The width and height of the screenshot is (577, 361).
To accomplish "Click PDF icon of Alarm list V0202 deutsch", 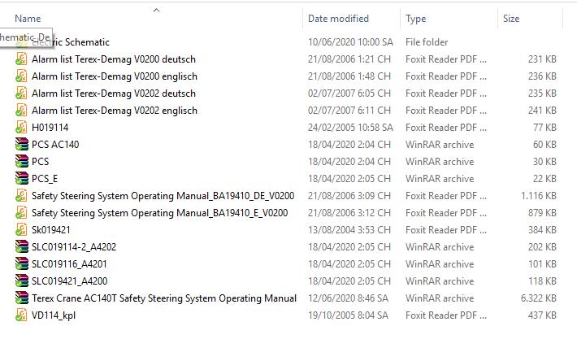I will [21, 94].
